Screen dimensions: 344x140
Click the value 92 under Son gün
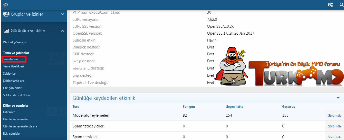[185, 115]
